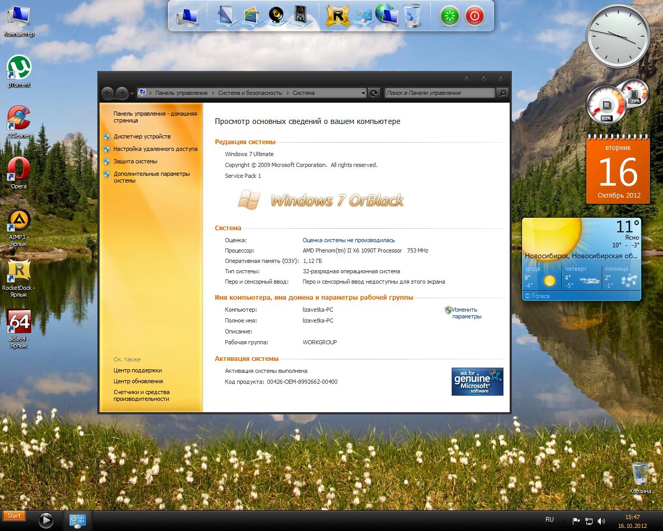Expand the Панель управления breadcrumb arrow
663x531 pixels.
click(212, 93)
